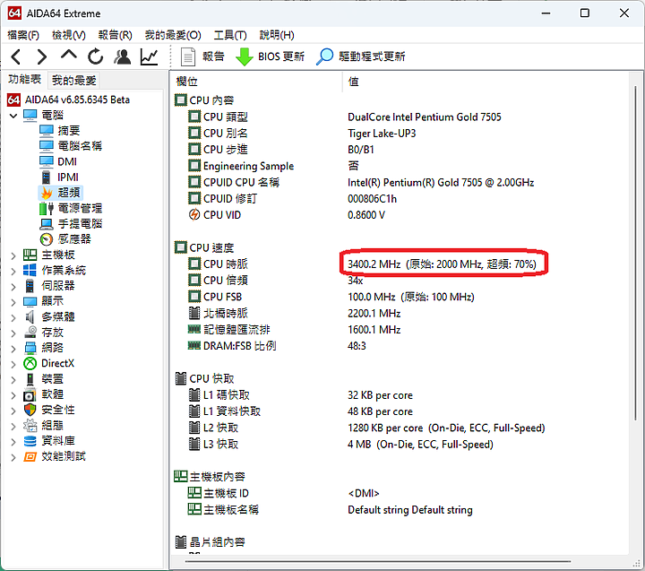Screen dimensions: 645x571
Task: Click the disk drive icon for 存放
Action: [30, 333]
